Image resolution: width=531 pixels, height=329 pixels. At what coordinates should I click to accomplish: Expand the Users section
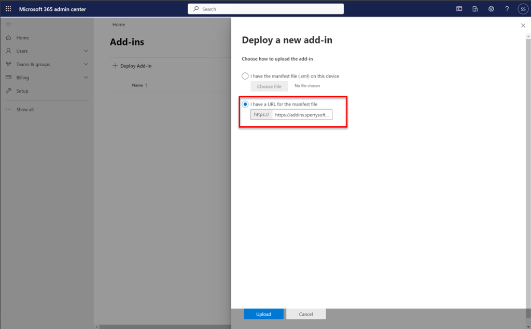(86, 51)
